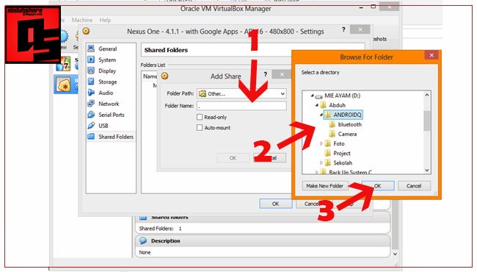The height and width of the screenshot is (272, 477).
Task: Select the bluetooth folder
Action: [349, 124]
